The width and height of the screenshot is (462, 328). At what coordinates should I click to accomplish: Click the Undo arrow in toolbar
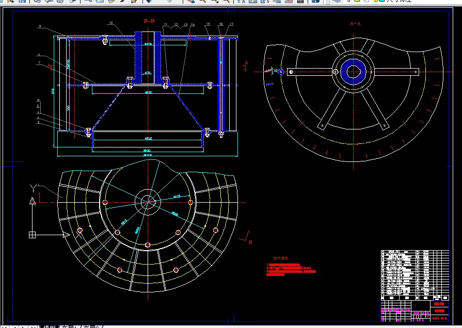(x=149, y=1)
